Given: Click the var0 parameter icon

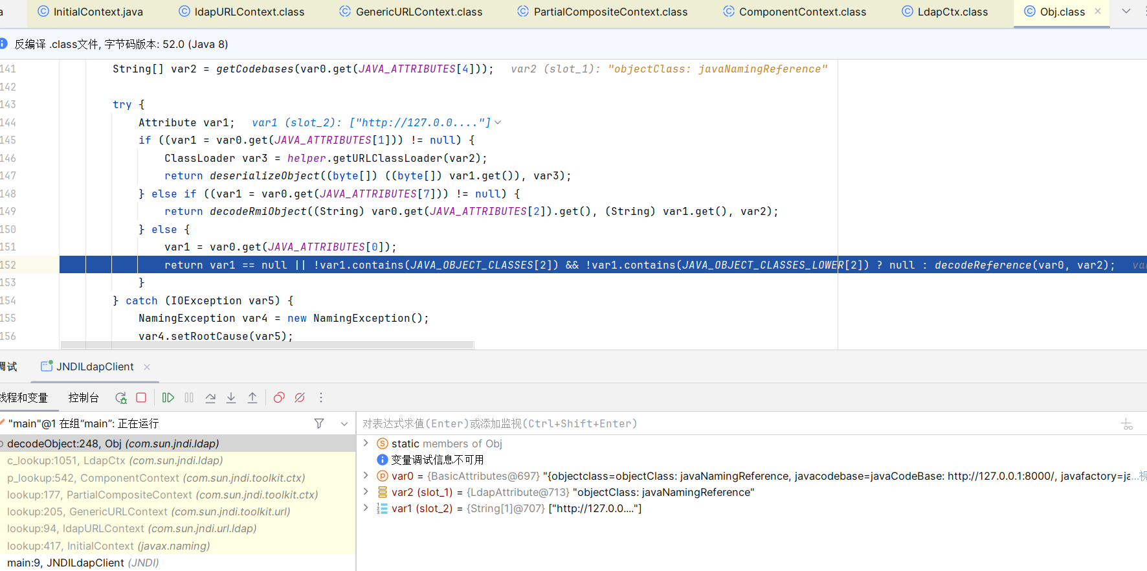Looking at the screenshot, I should pyautogui.click(x=382, y=476).
